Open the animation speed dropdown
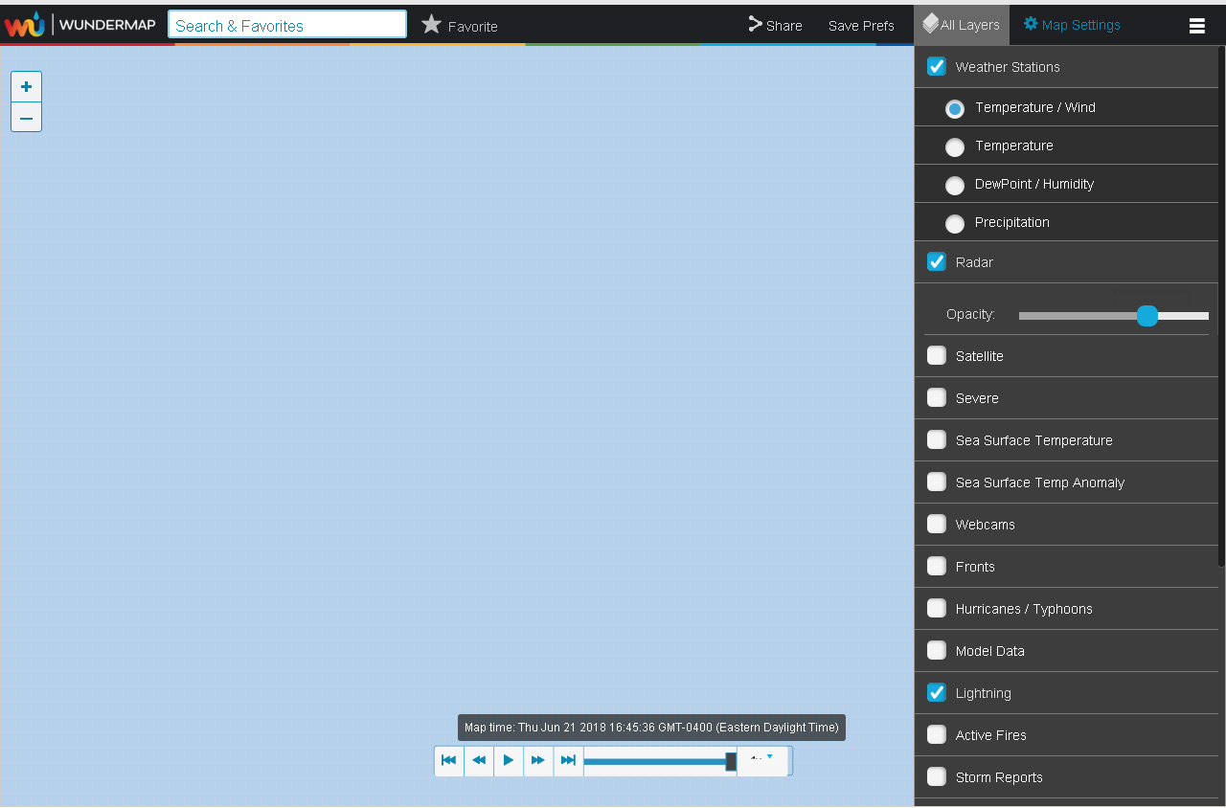 tap(762, 758)
